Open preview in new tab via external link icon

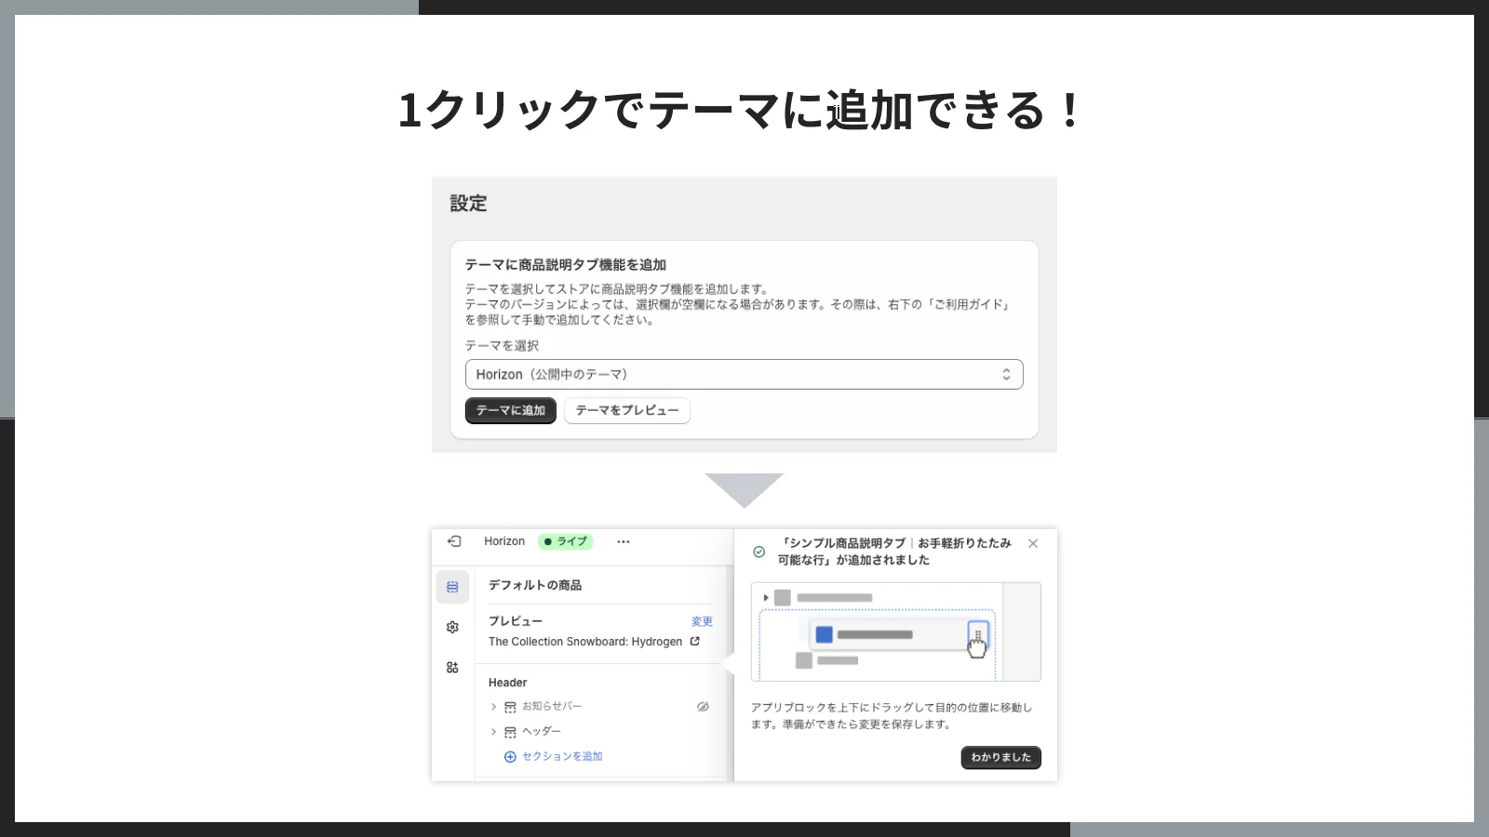[x=693, y=641]
